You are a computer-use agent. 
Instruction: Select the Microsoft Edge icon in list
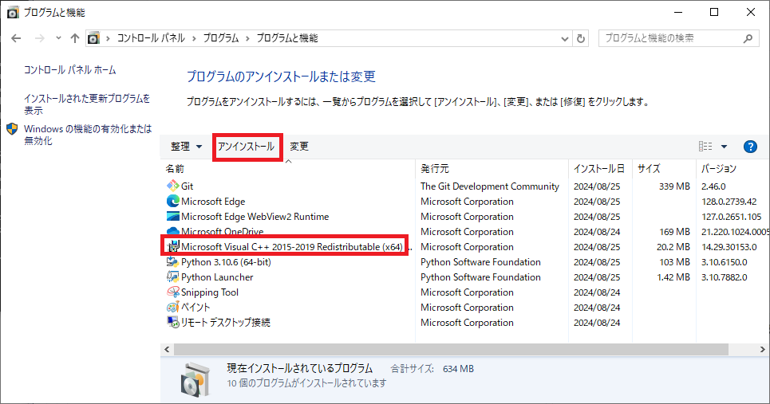tap(172, 202)
